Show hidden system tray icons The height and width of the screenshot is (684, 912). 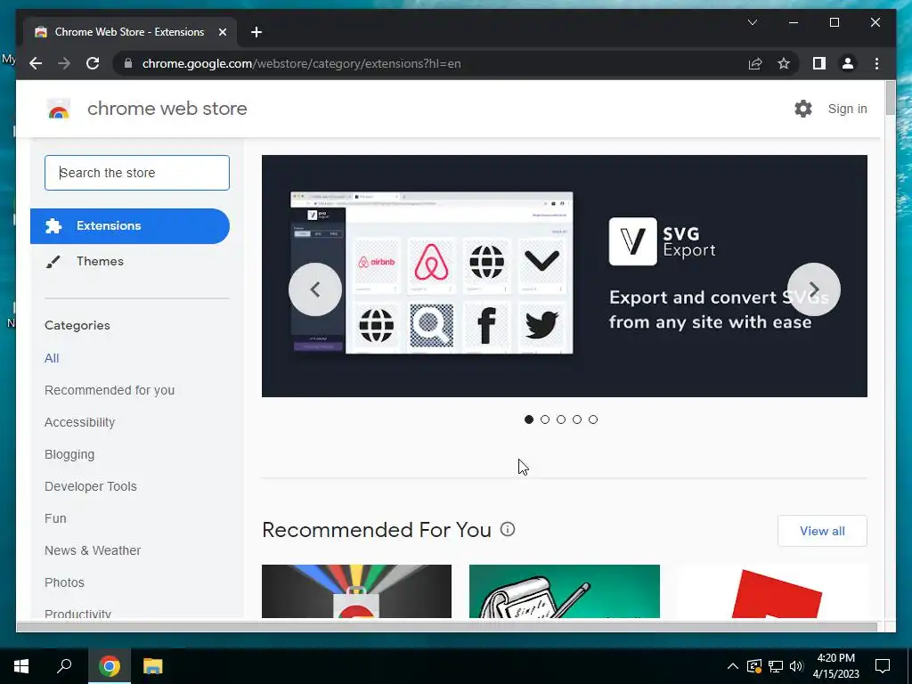click(733, 666)
